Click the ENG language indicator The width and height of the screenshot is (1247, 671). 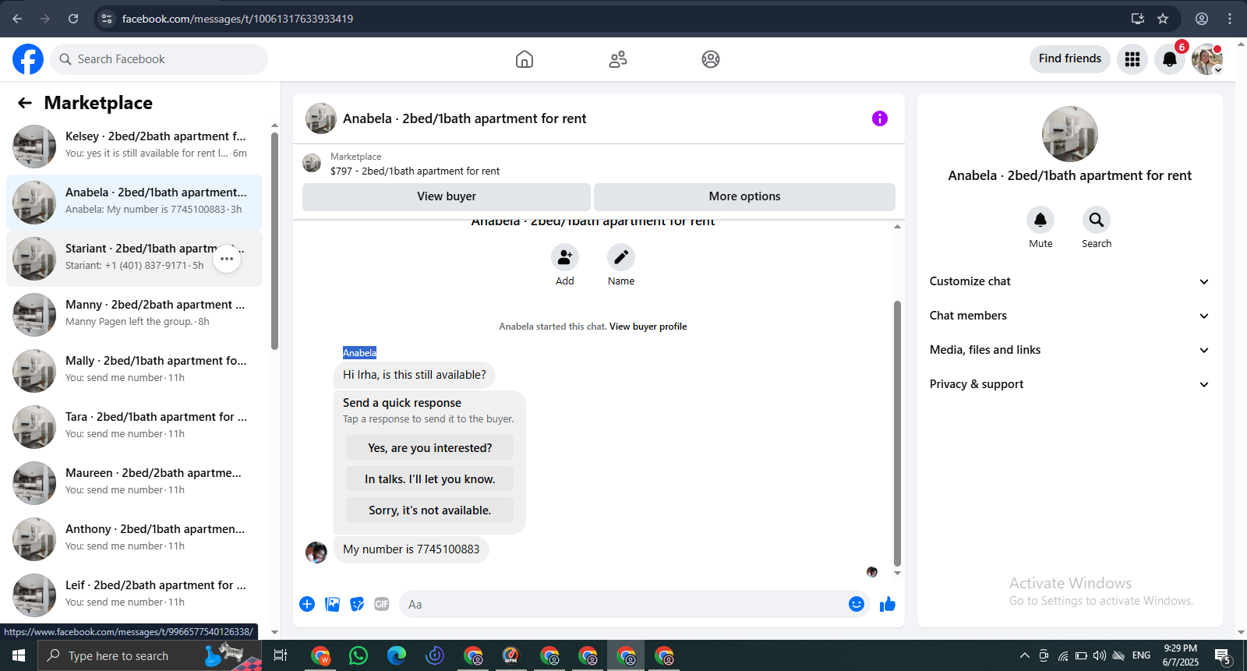click(x=1142, y=655)
